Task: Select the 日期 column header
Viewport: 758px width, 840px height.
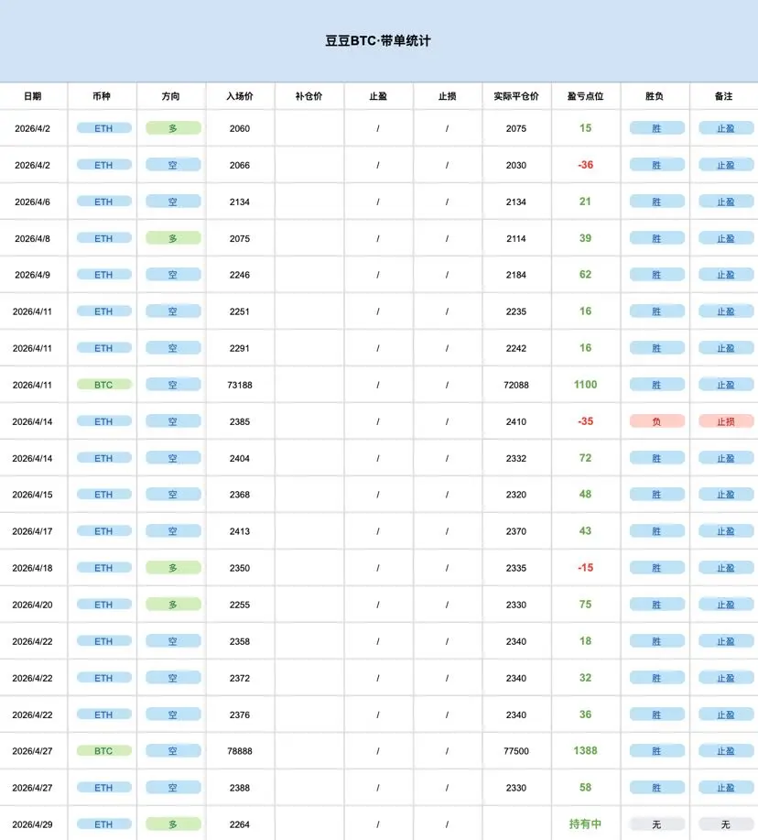Action: point(33,96)
